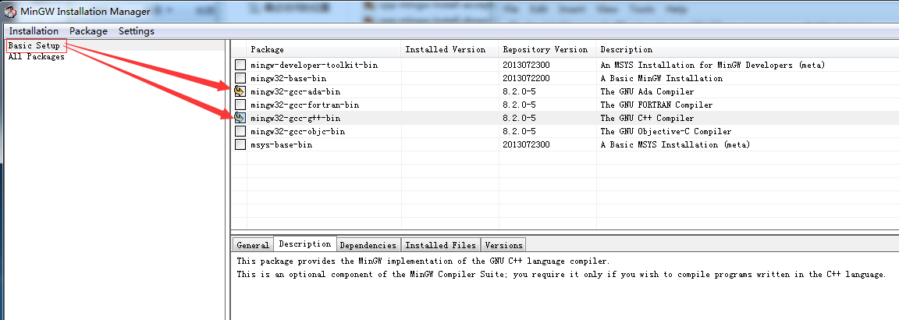The image size is (899, 320).
Task: Select the mingw-developer-toolkit-bin package name
Action: click(314, 65)
